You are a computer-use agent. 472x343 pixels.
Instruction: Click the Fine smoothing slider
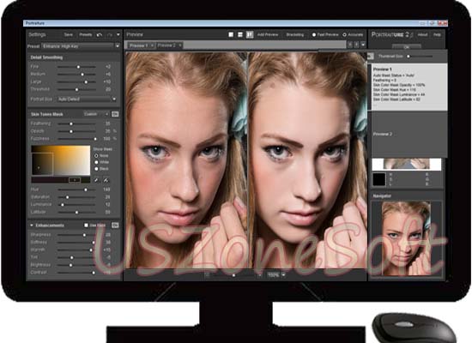click(x=76, y=67)
